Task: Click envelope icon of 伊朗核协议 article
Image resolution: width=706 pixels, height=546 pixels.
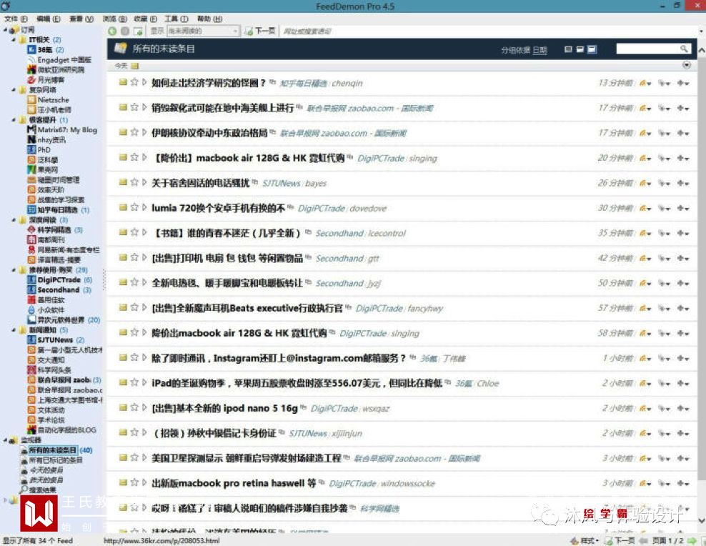Action: click(122, 132)
